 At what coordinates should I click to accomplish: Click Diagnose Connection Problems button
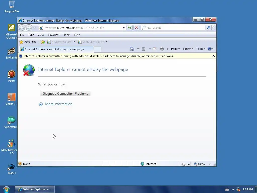coord(66,93)
